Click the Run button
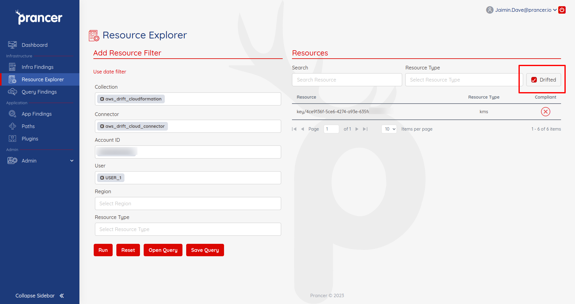The width and height of the screenshot is (575, 304). tap(103, 250)
